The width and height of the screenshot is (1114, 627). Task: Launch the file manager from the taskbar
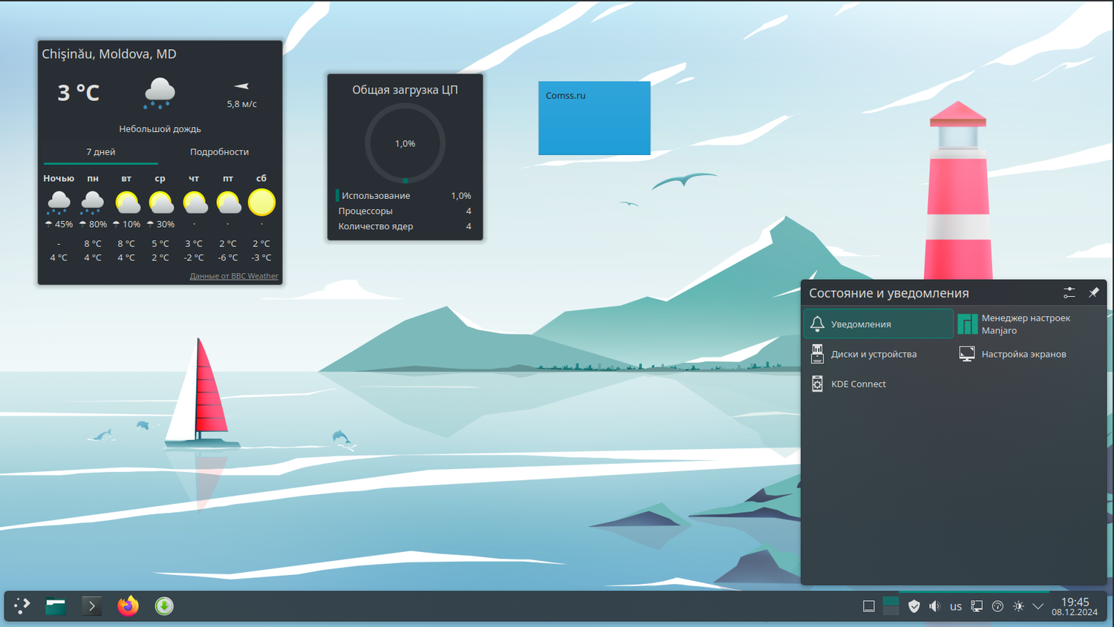point(56,606)
